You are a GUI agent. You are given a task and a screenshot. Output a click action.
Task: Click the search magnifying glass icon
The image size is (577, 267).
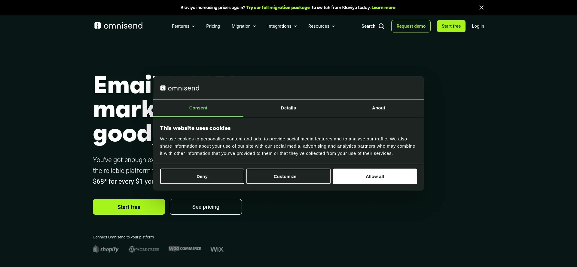coord(381,26)
